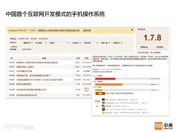Click the first commenter's avatar icon
Image resolution: width=176 pixels, height=132 pixels.
tap(103, 100)
